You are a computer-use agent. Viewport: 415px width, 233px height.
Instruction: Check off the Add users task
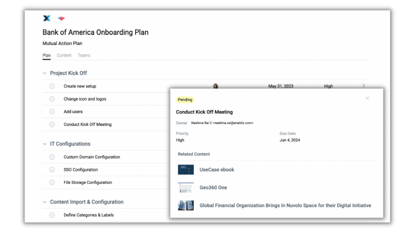pos(52,112)
